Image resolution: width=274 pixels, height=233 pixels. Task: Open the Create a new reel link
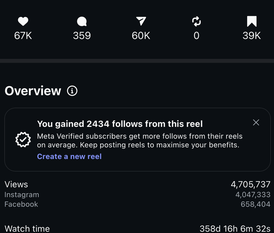coord(69,156)
